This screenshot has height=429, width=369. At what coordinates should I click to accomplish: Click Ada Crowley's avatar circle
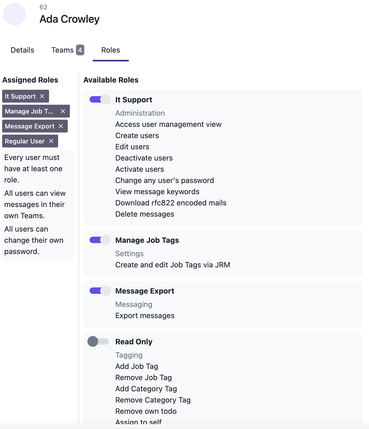(14, 14)
